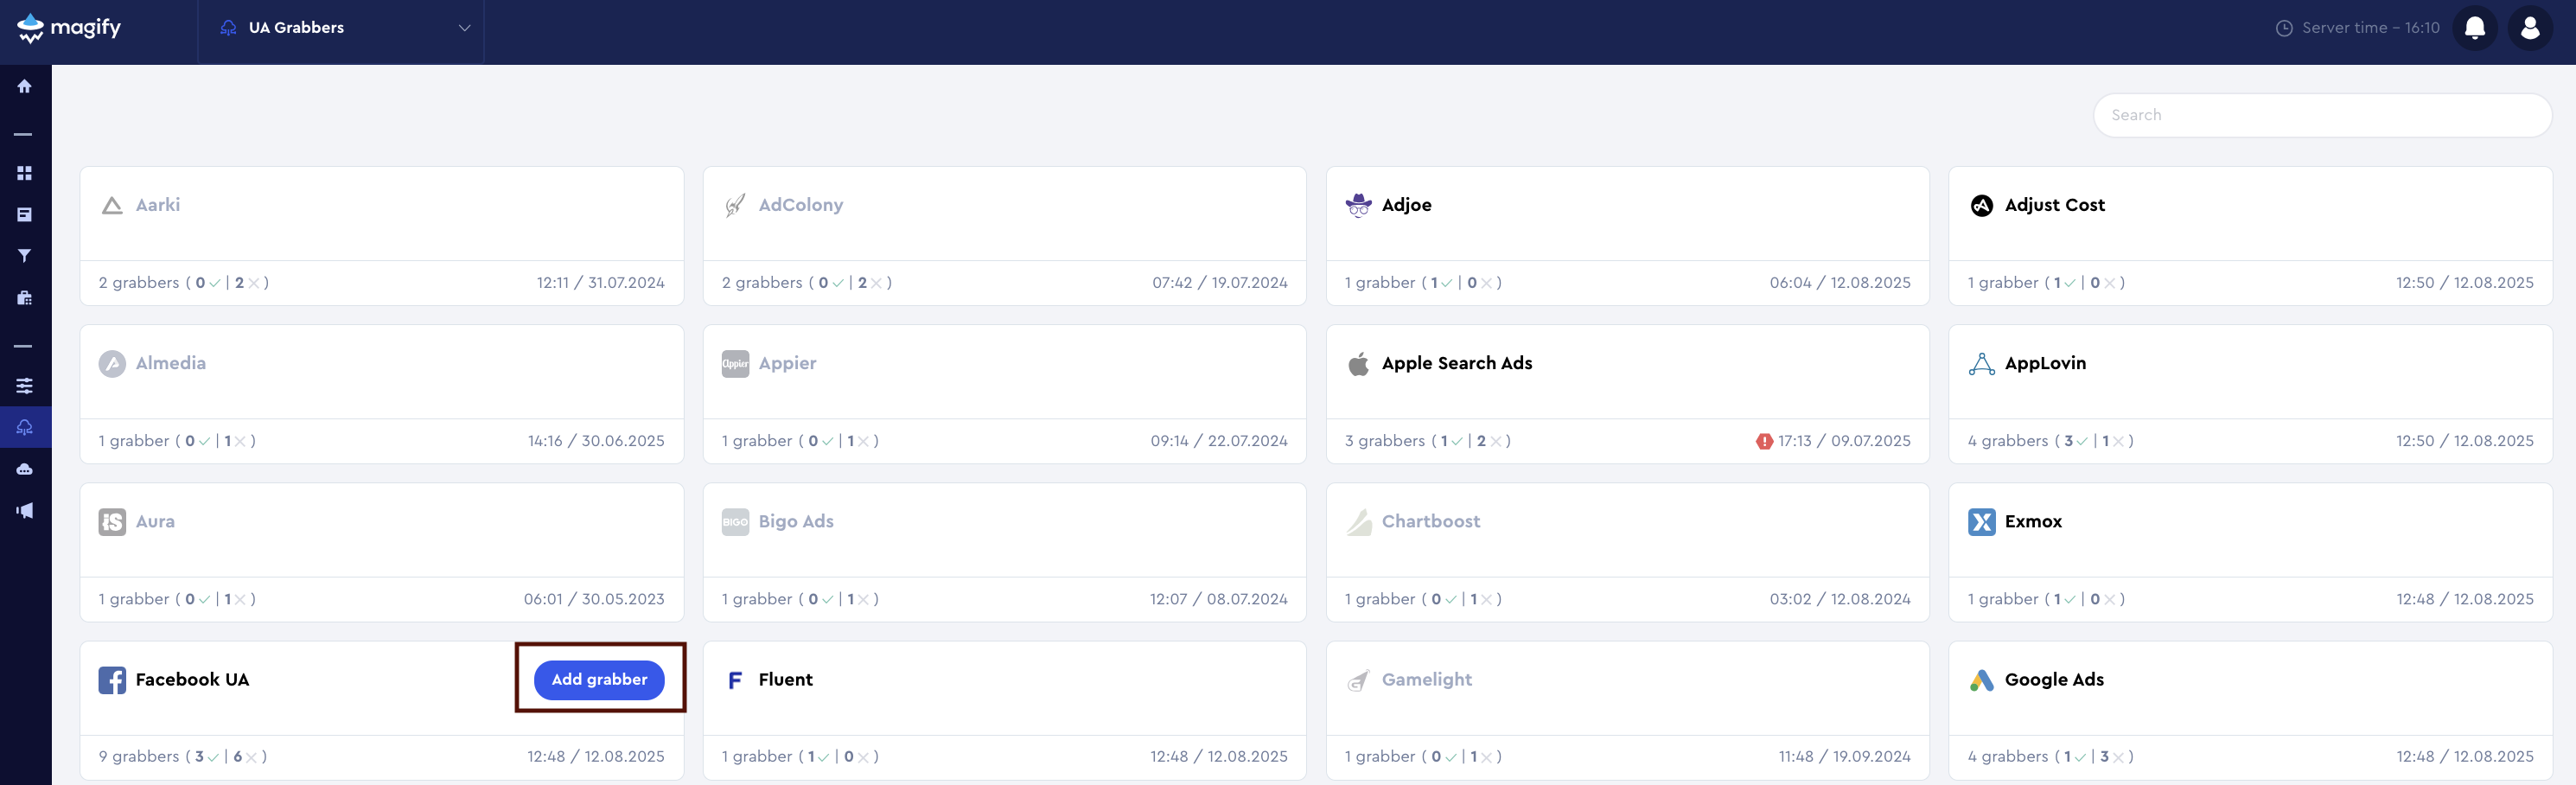The height and width of the screenshot is (785, 2576).
Task: Open the user profile icon
Action: (2531, 27)
